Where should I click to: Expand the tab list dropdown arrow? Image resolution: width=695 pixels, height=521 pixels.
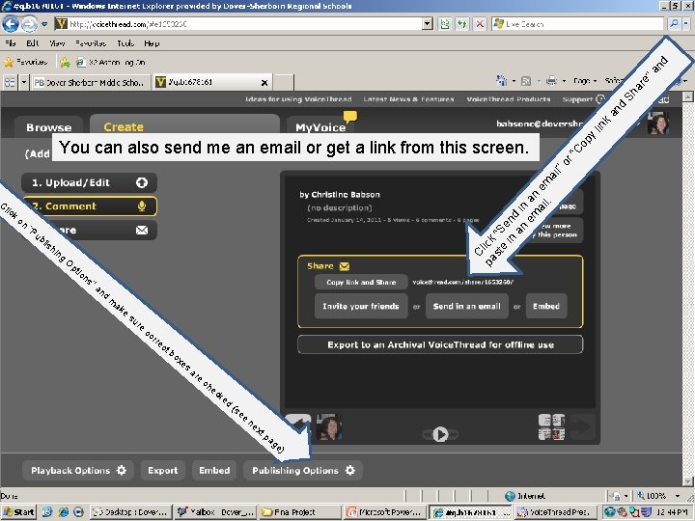[24, 82]
